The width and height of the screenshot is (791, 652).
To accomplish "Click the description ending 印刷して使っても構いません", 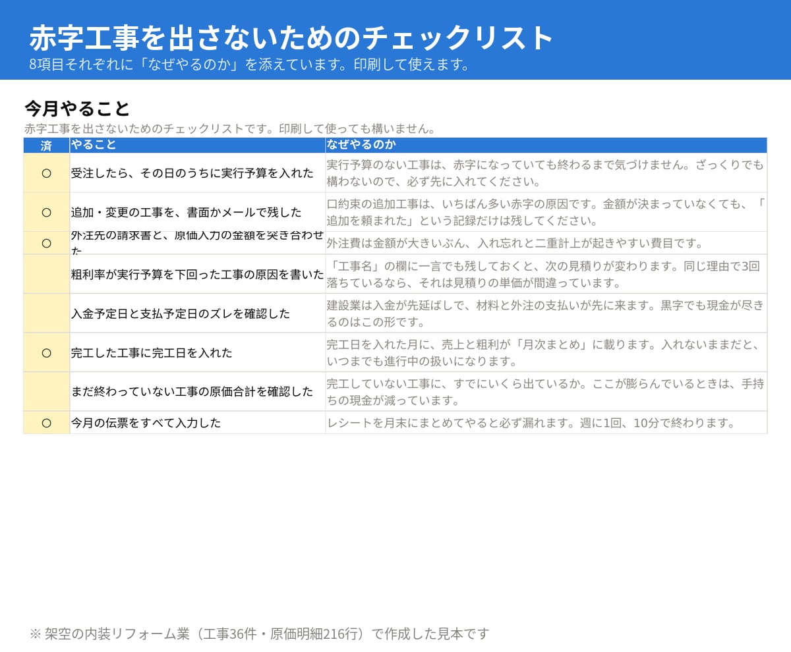I will (231, 128).
